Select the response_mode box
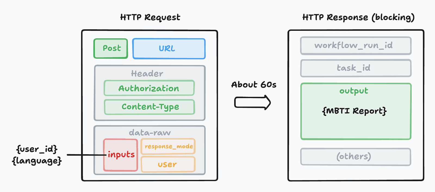Image resolution: width=435 pixels, height=192 pixels. click(x=168, y=146)
